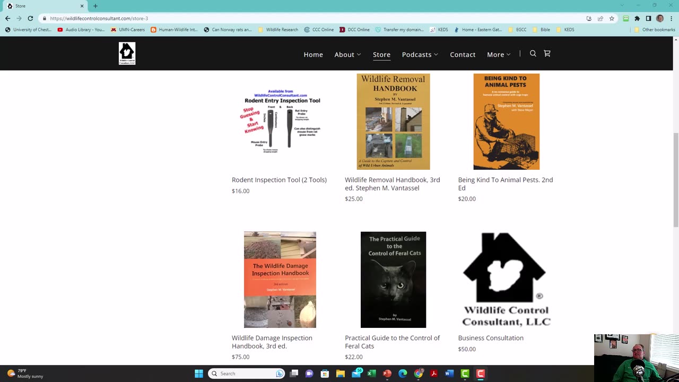The image size is (679, 382).
Task: Switch to Chrome in the taskbar
Action: [x=419, y=374]
